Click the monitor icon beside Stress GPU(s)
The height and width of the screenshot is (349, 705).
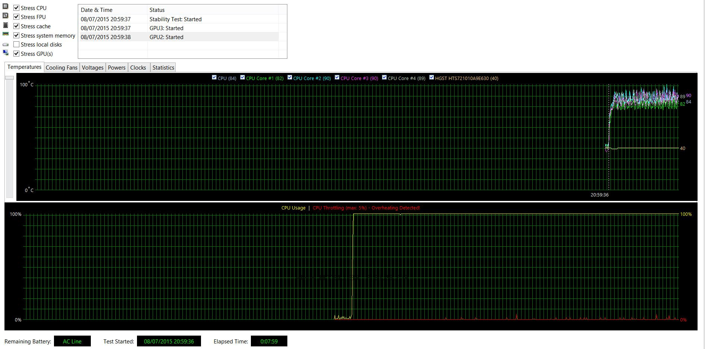tap(5, 53)
